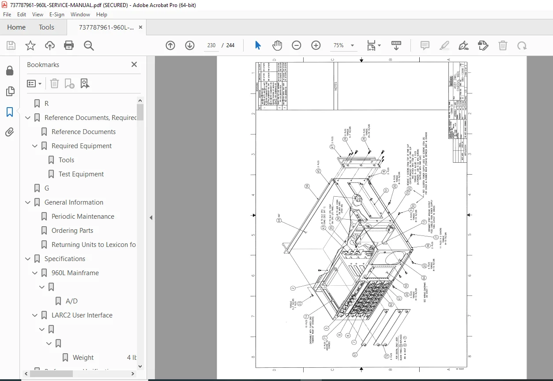This screenshot has height=381, width=553.
Task: Toggle the Bookmarks sidebar panel
Action: (10, 112)
